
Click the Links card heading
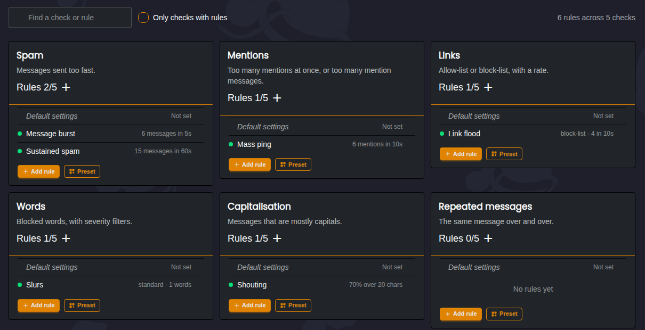pyautogui.click(x=449, y=55)
